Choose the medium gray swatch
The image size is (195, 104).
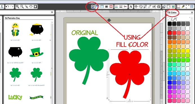(170, 28)
